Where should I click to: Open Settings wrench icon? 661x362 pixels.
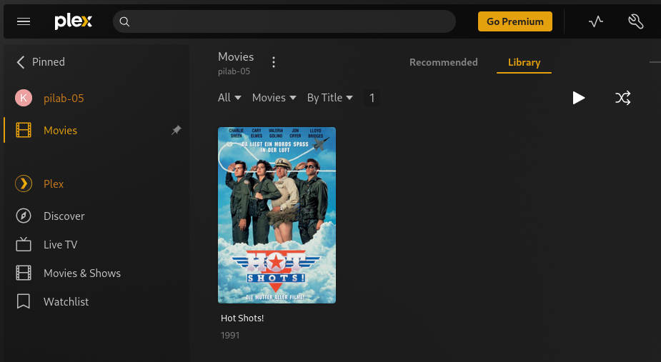636,21
